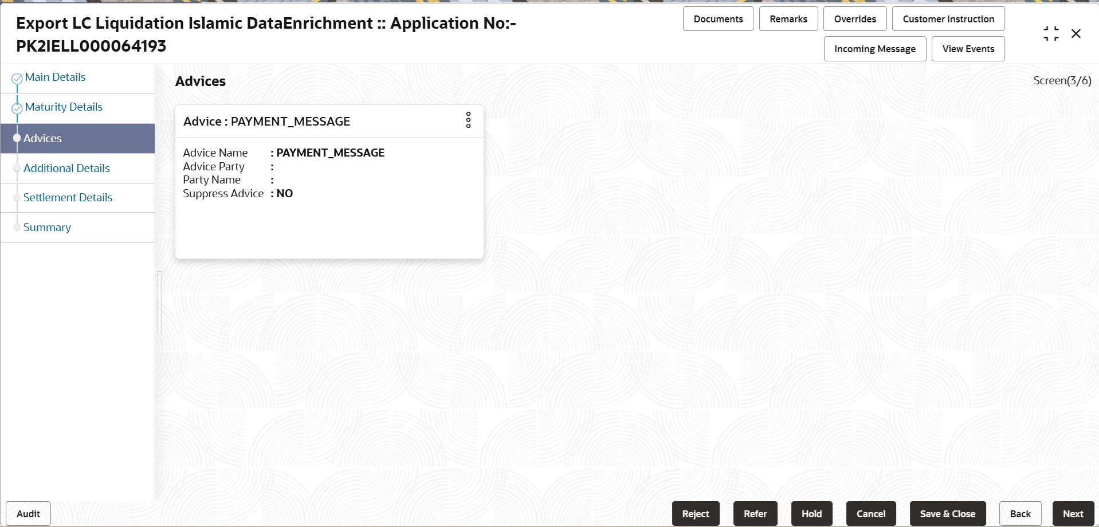This screenshot has width=1099, height=527.
Task: Reject the application
Action: pos(696,514)
